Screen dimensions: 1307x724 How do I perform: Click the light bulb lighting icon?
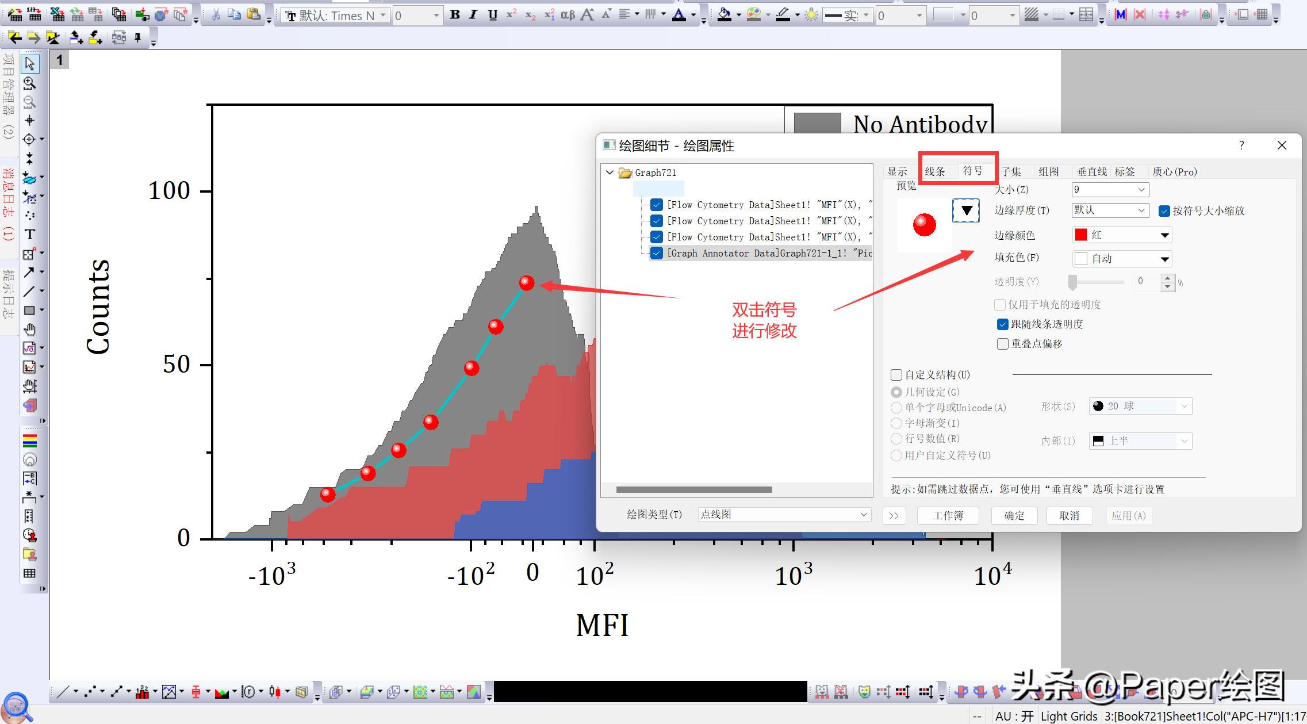click(811, 15)
